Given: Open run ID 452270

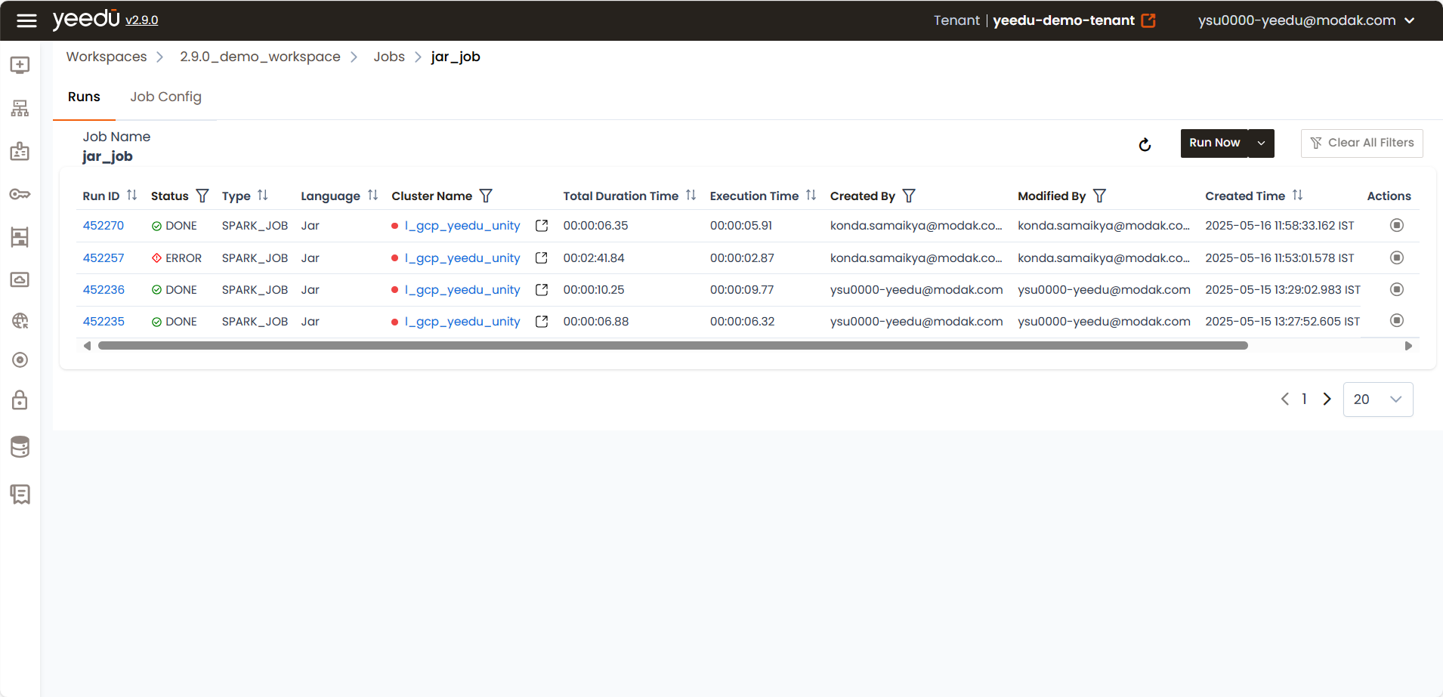Looking at the screenshot, I should (x=104, y=226).
